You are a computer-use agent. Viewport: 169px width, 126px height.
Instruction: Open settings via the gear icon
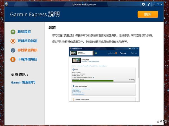pyautogui.click(x=143, y=4)
